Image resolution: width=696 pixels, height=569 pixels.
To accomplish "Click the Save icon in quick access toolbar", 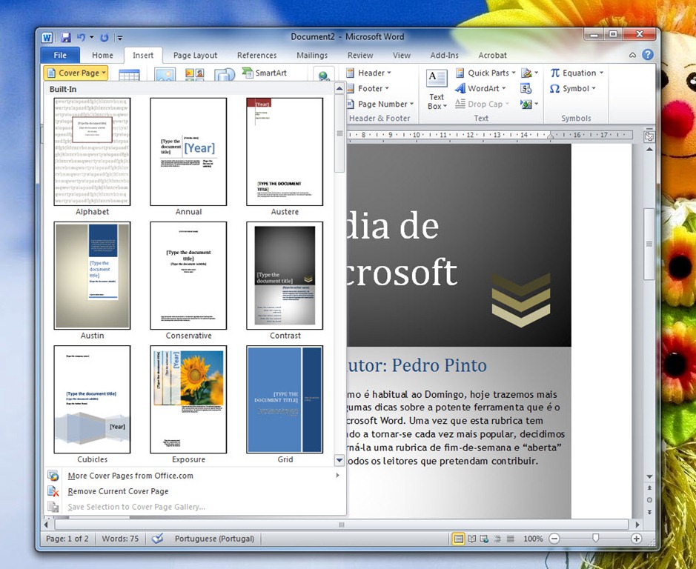I will coord(66,38).
